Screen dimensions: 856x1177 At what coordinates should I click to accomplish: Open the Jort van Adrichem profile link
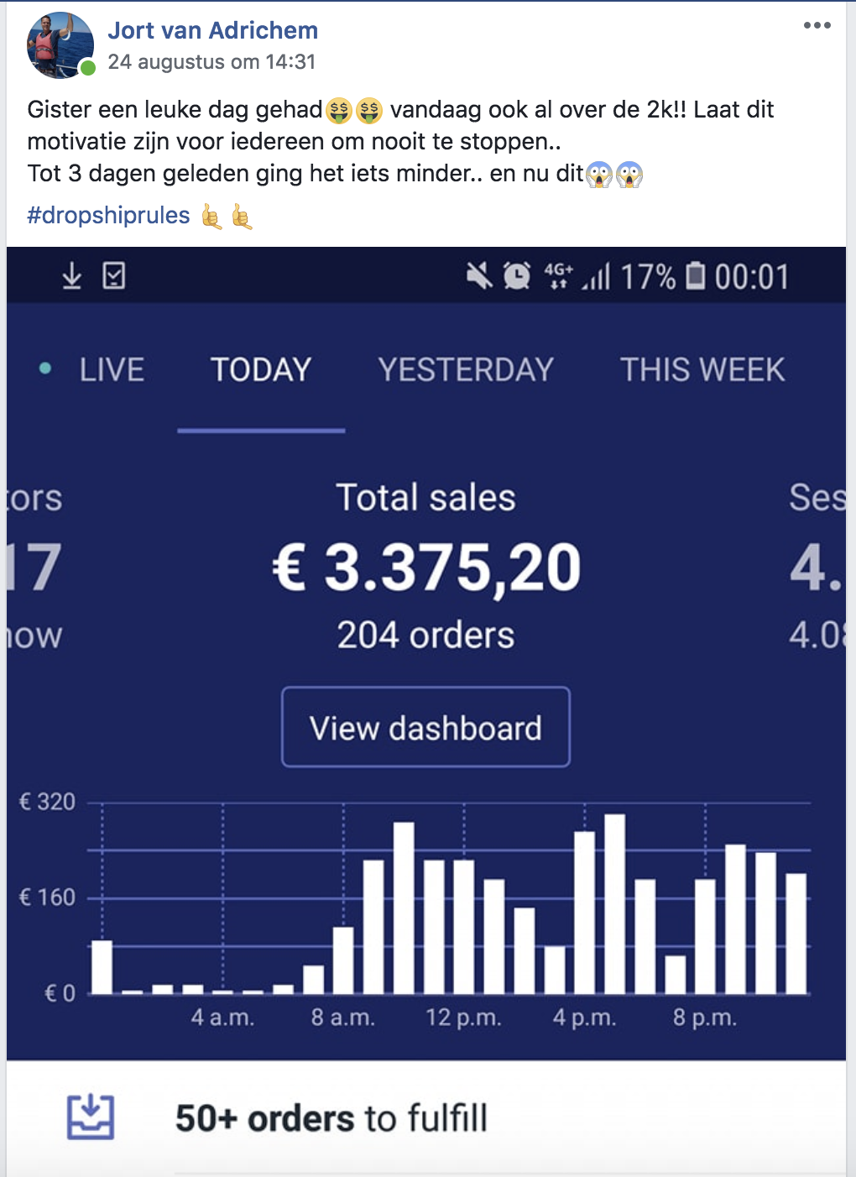212,30
